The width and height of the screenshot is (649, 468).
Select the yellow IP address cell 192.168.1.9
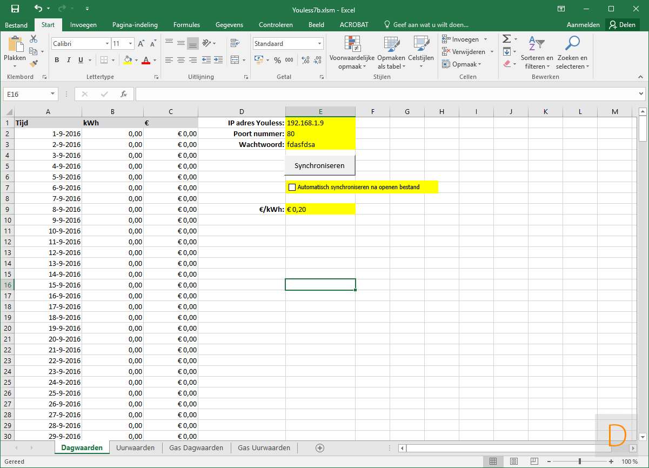(320, 123)
